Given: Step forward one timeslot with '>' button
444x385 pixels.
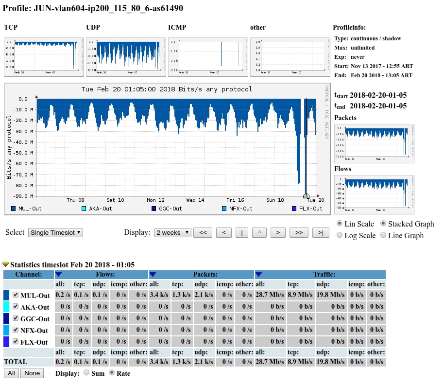Looking at the screenshot, I should pyautogui.click(x=277, y=233).
